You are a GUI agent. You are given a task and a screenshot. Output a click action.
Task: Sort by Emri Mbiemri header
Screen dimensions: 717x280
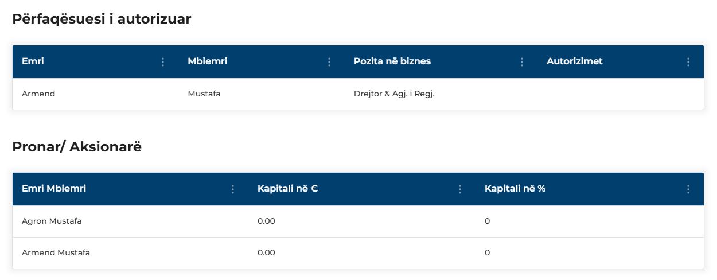click(54, 189)
